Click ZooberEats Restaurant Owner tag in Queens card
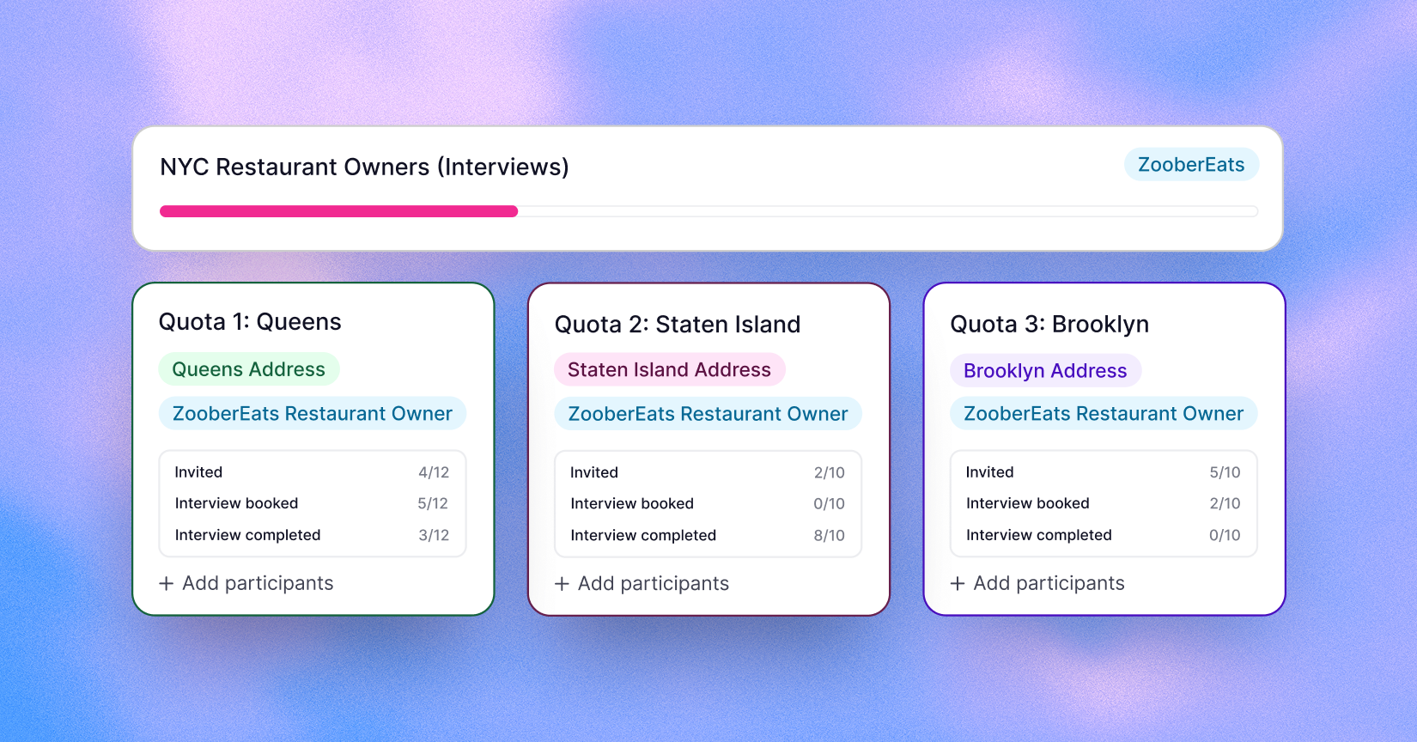Viewport: 1417px width, 742px height. (x=313, y=414)
